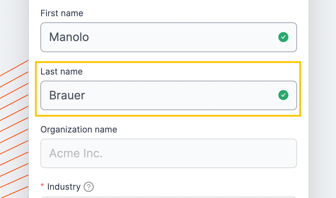Click green checkmark in First name field
The height and width of the screenshot is (198, 336).
283,37
